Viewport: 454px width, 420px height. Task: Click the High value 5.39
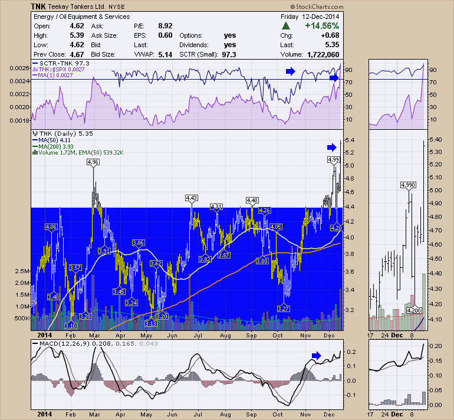[77, 35]
